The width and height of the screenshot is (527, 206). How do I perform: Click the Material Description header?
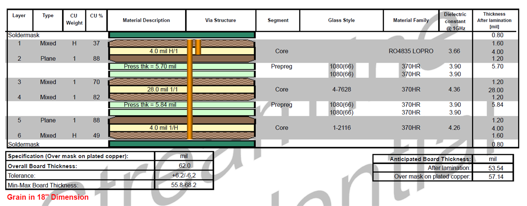(147, 20)
